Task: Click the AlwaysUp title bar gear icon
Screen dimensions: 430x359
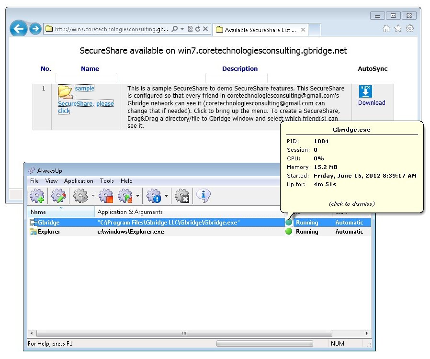Action: pyautogui.click(x=32, y=170)
